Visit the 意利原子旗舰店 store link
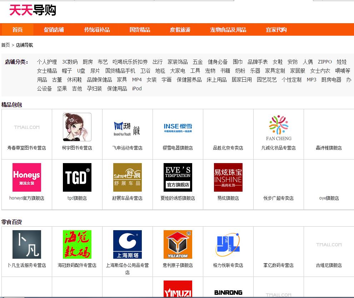This screenshot has width=354, height=298. [x=178, y=265]
